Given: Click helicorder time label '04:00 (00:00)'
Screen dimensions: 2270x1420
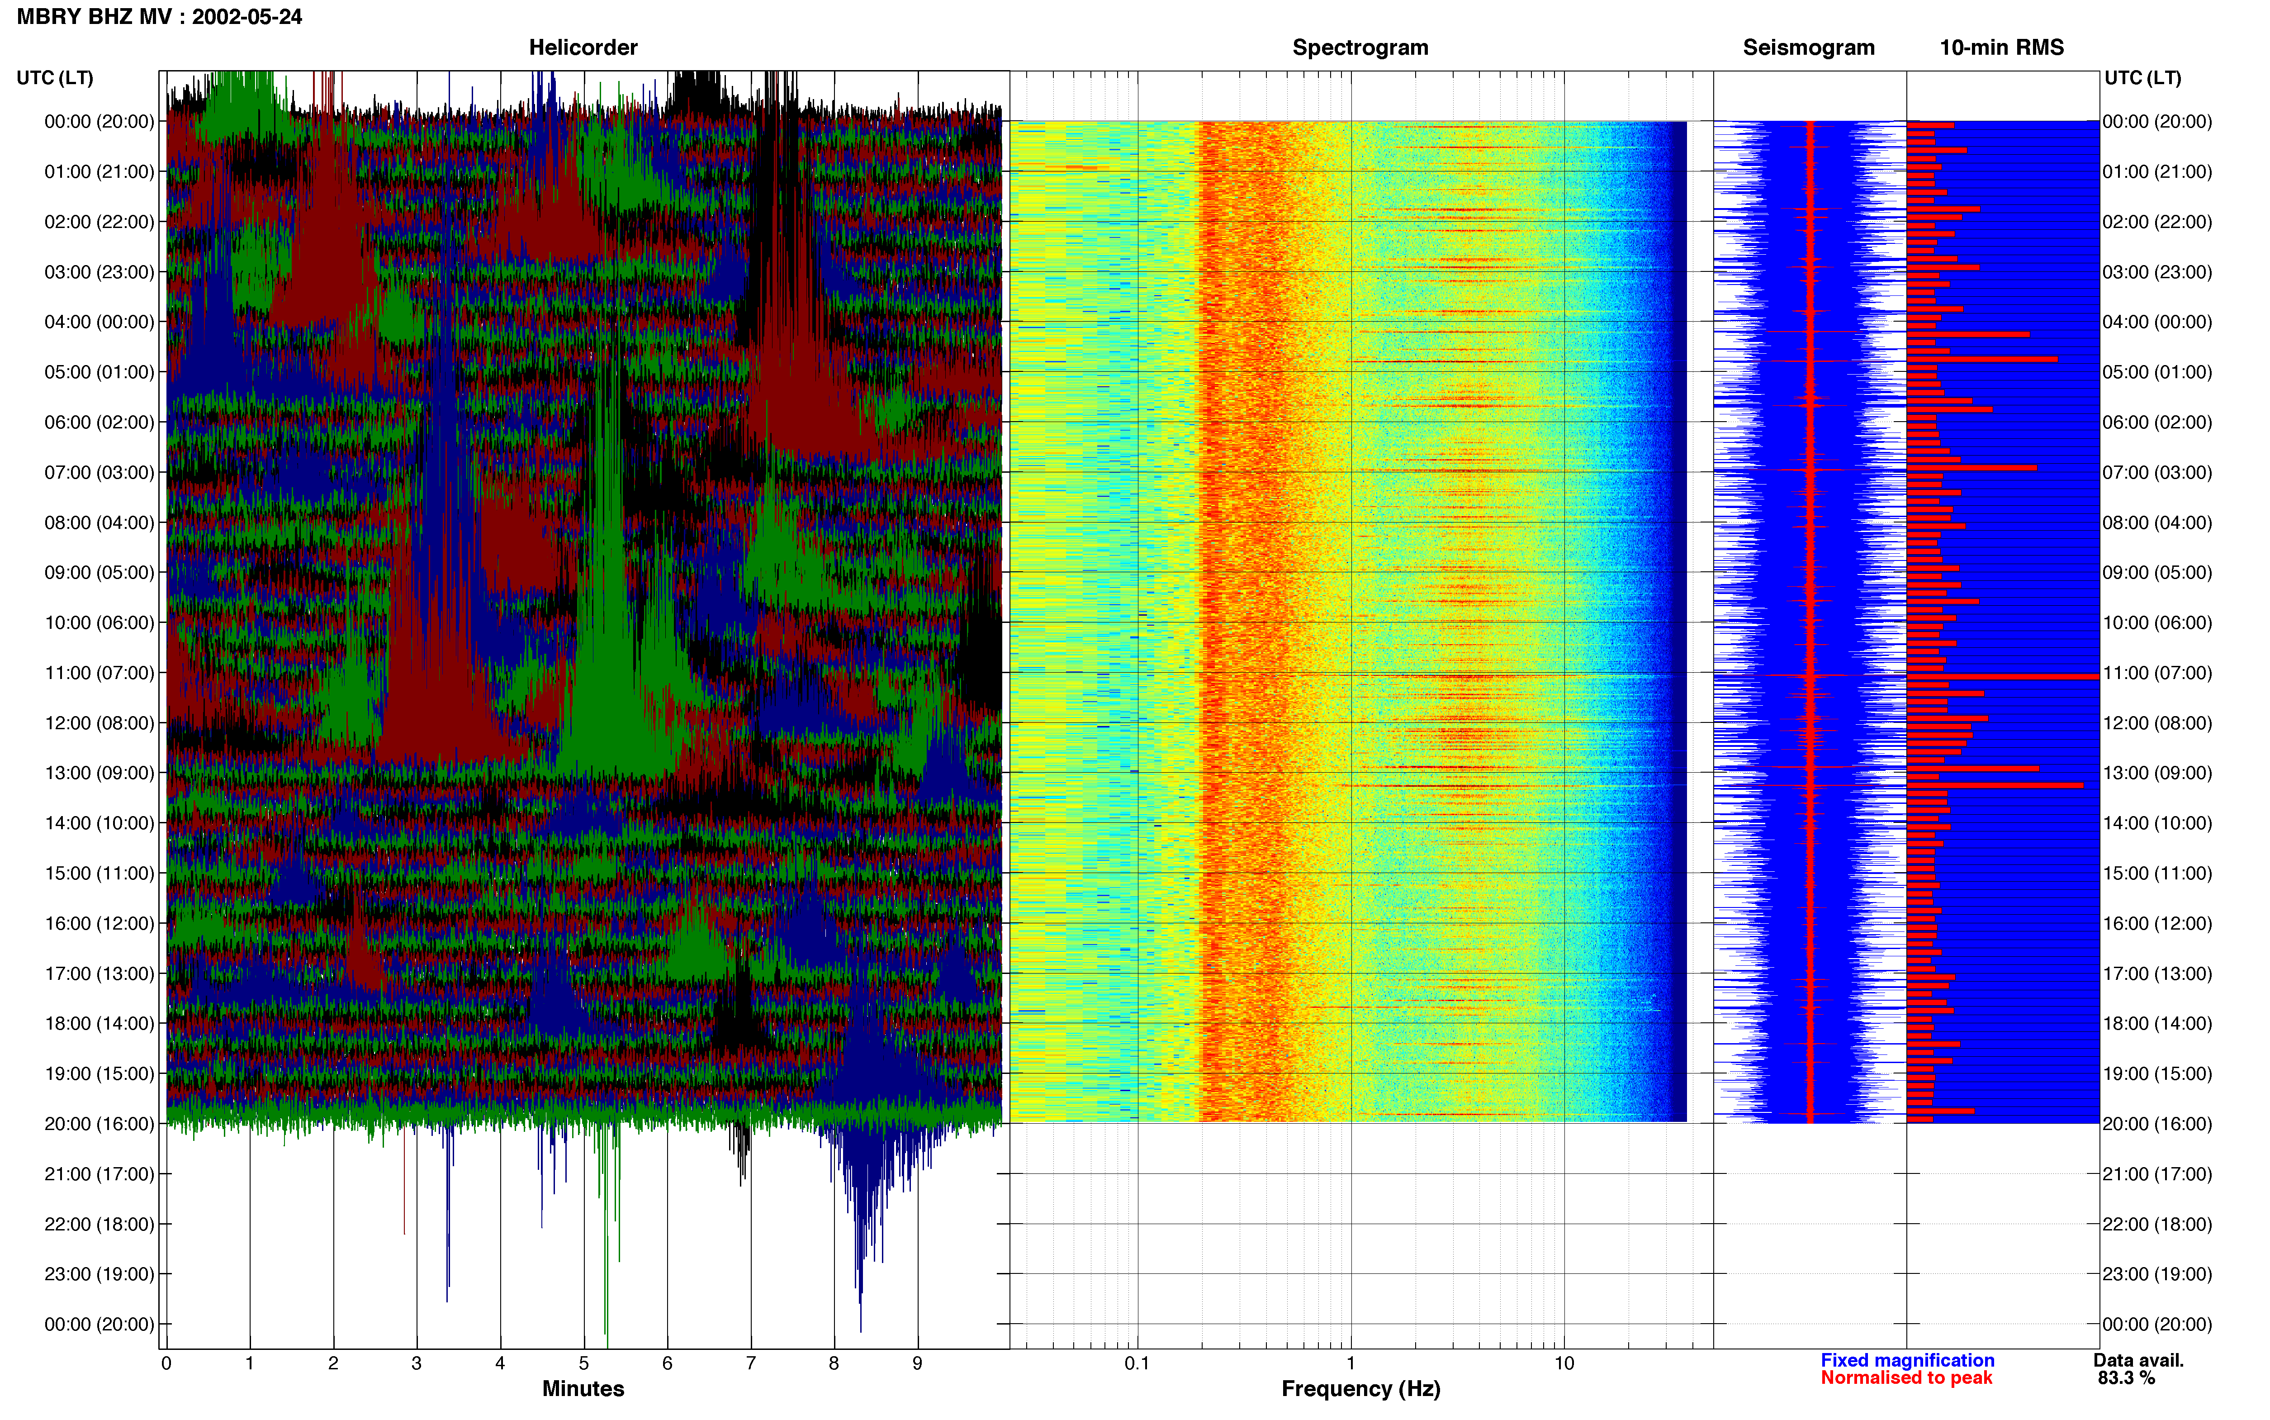Looking at the screenshot, I should click(x=100, y=322).
